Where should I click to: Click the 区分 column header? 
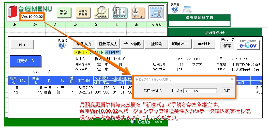23,81
